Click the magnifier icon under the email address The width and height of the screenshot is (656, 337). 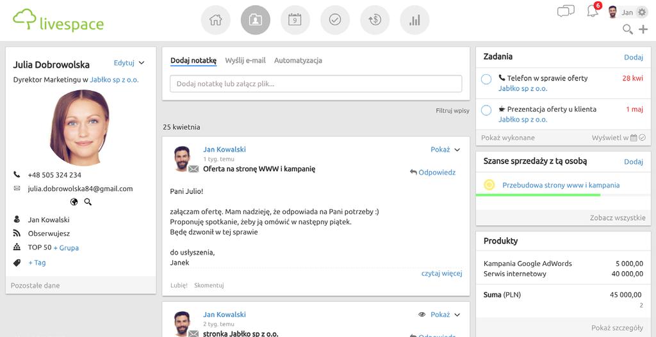88,202
